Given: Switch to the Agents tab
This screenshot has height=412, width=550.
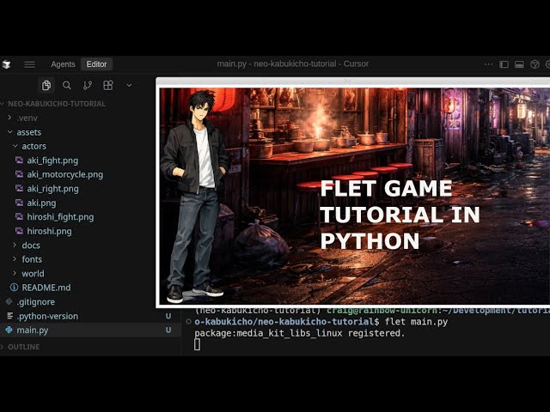Looking at the screenshot, I should [63, 64].
